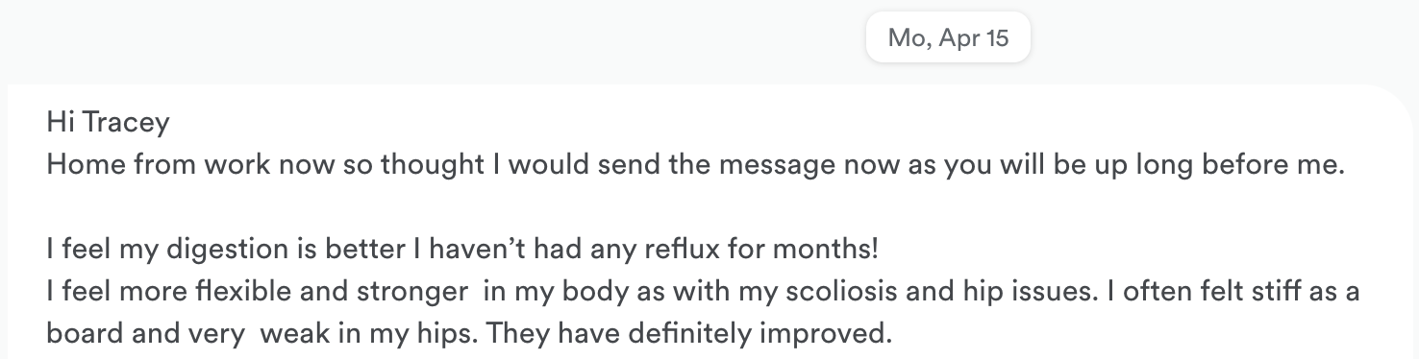
Task: Select the message bubble from Apr 15
Action: click(x=709, y=222)
